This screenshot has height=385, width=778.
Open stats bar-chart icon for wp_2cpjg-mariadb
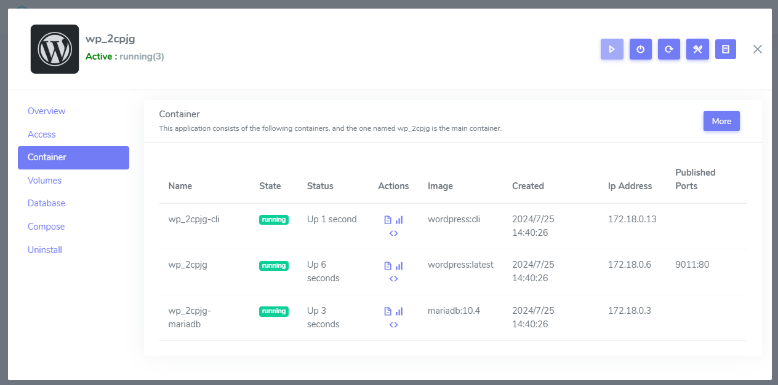point(399,311)
